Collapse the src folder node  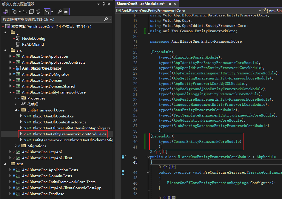click(5, 50)
